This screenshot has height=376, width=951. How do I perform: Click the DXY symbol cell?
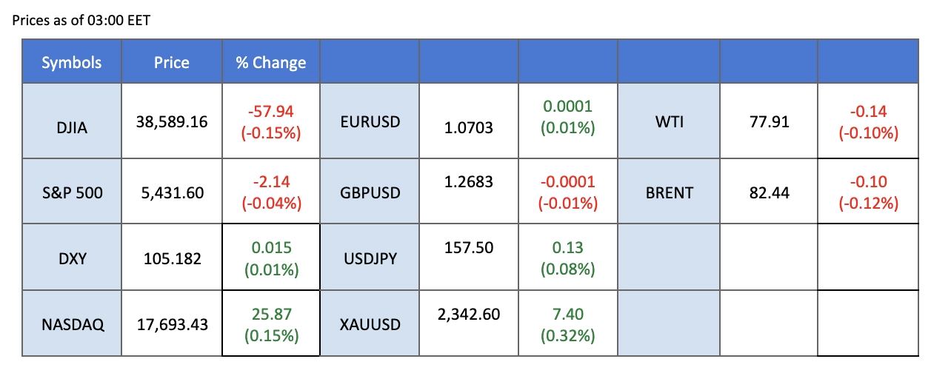tap(71, 259)
